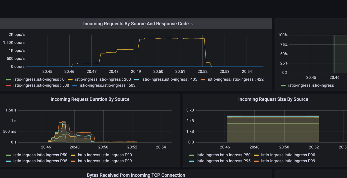Click cyan color swatch for response code 405

coord(137,79)
